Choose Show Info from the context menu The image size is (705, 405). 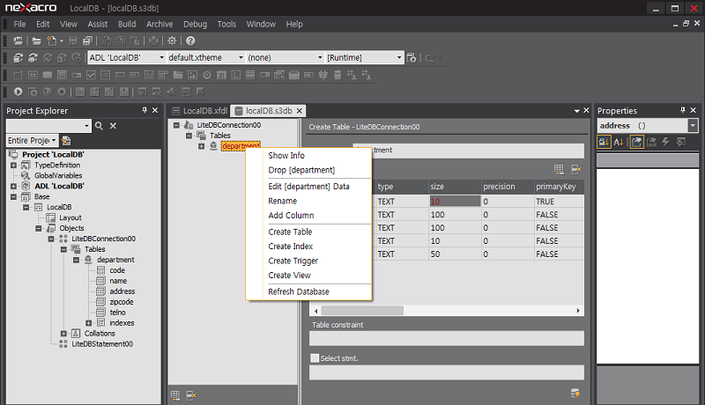[286, 155]
